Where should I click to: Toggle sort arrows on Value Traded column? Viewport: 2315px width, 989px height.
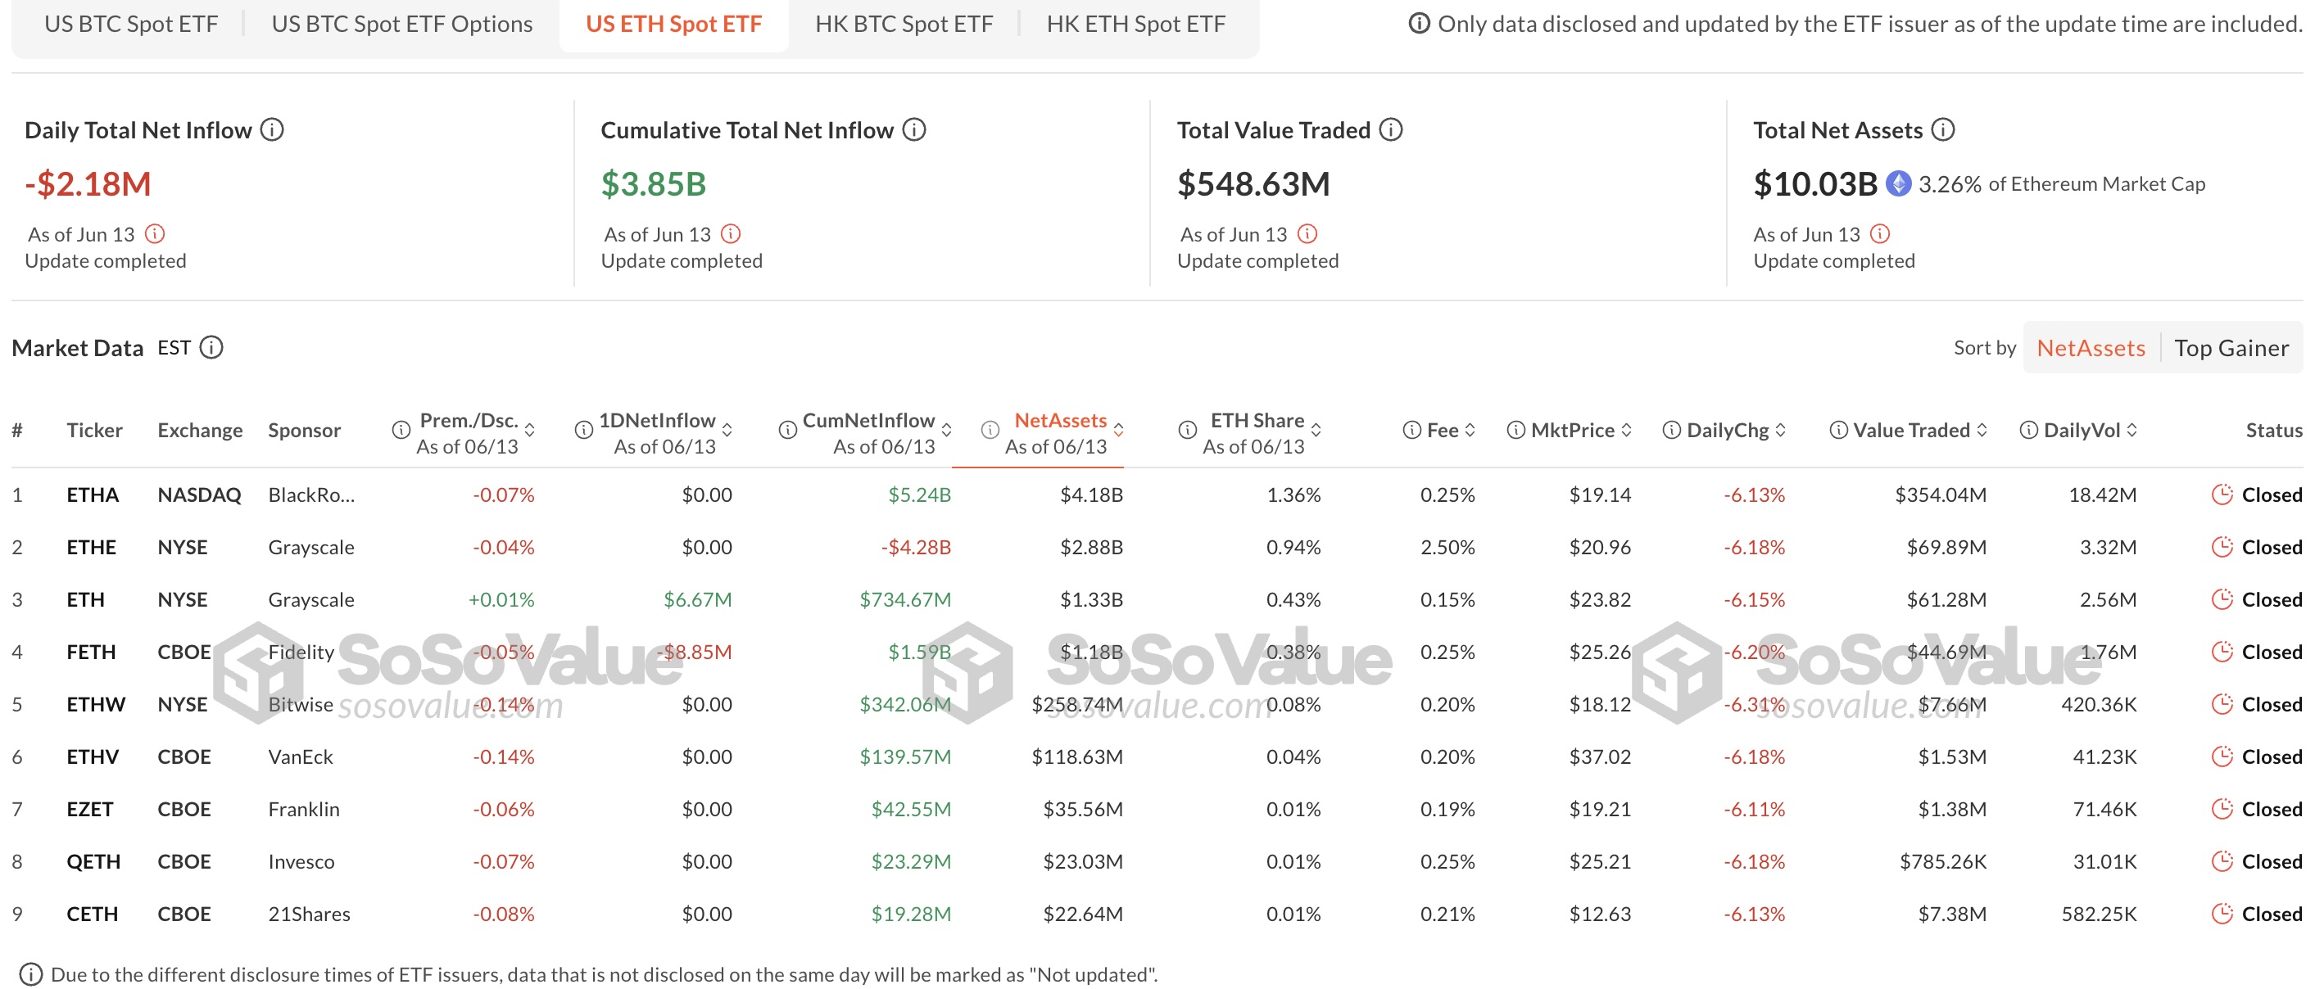1982,431
